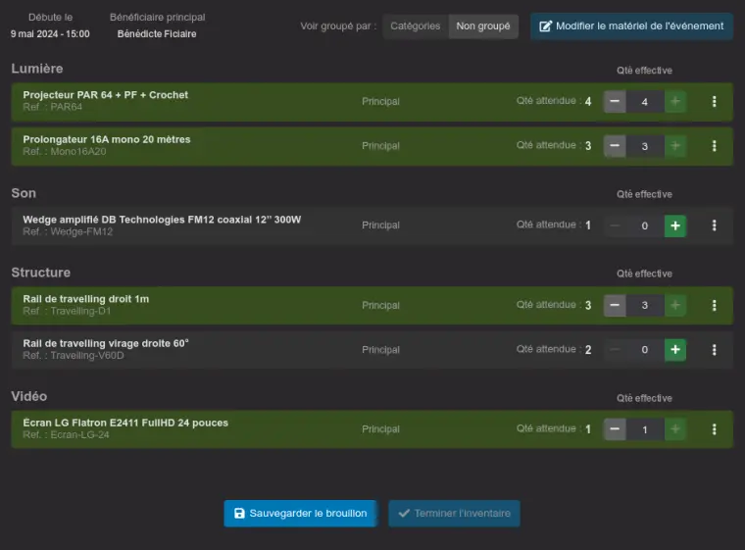Open options menu for Rail de travelling droit
This screenshot has width=745, height=550.
point(714,306)
